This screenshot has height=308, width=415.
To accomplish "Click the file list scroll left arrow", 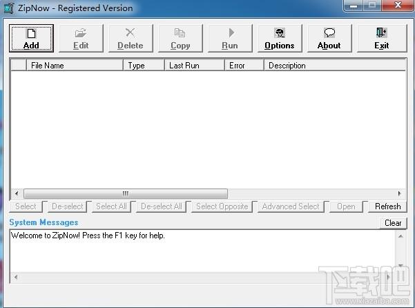I will (17, 193).
